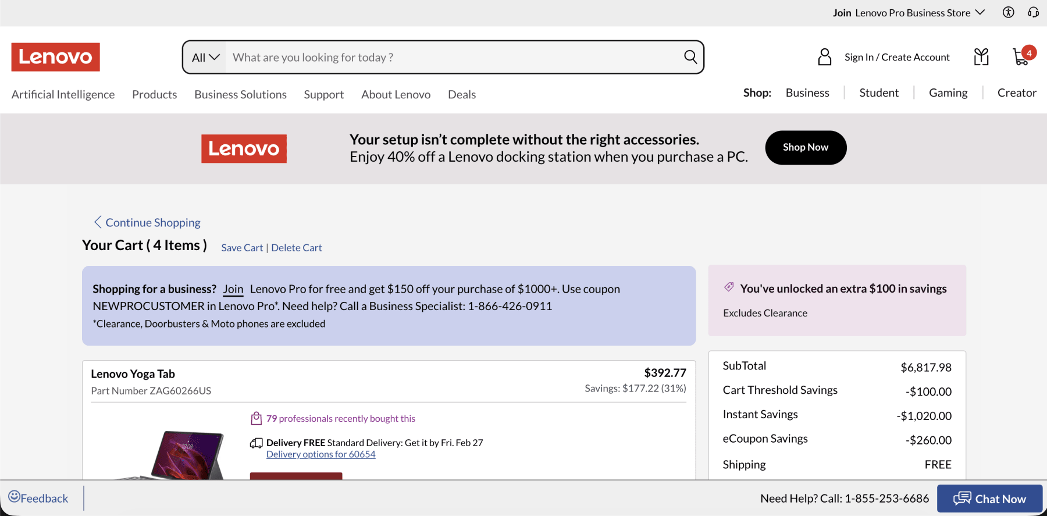Open Sign In / Create Account
The image size is (1047, 516).
(x=897, y=57)
